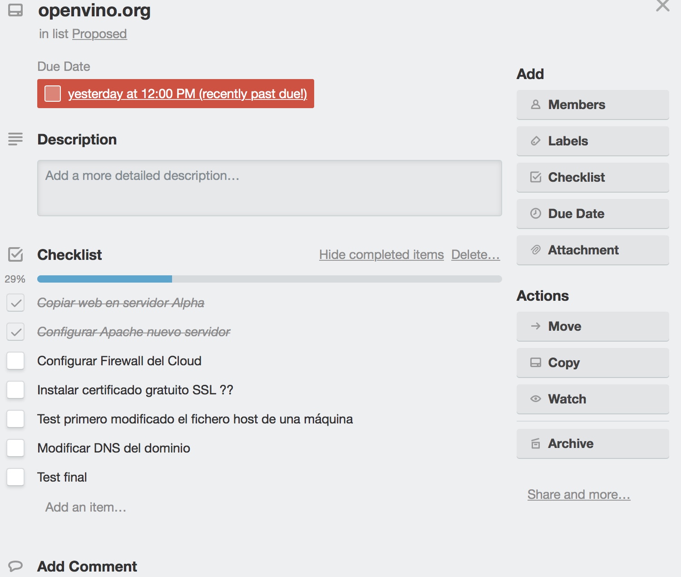
Task: Open the Members button
Action: pos(593,104)
